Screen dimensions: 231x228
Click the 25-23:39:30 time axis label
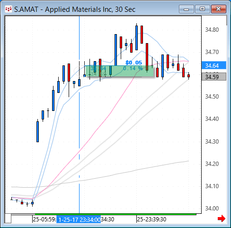click(151, 219)
